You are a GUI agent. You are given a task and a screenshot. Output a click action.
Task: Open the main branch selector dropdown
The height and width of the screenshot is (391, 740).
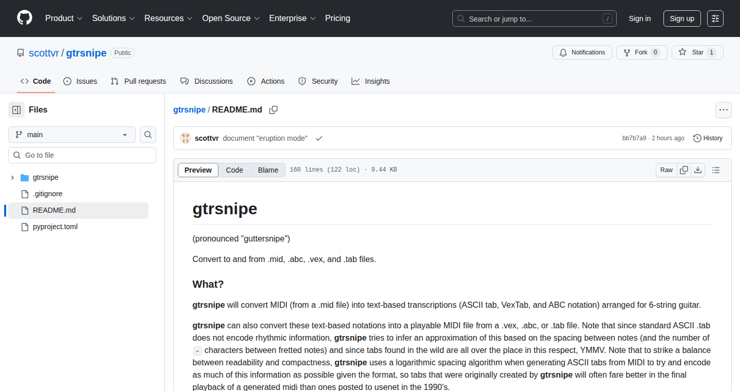(72, 135)
